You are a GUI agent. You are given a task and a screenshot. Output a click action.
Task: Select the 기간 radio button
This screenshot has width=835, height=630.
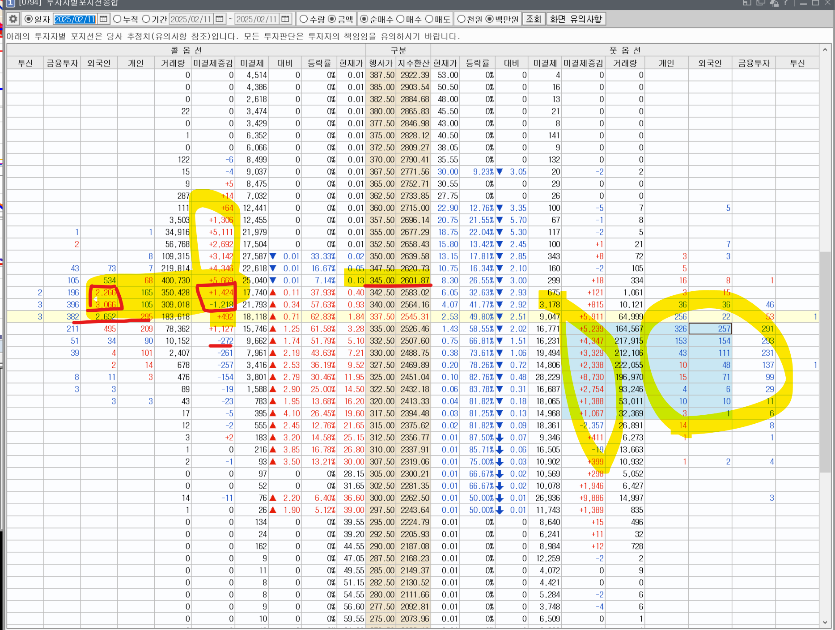point(146,19)
